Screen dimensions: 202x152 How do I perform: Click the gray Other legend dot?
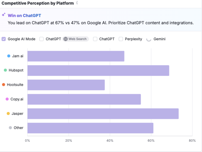tap(10, 128)
